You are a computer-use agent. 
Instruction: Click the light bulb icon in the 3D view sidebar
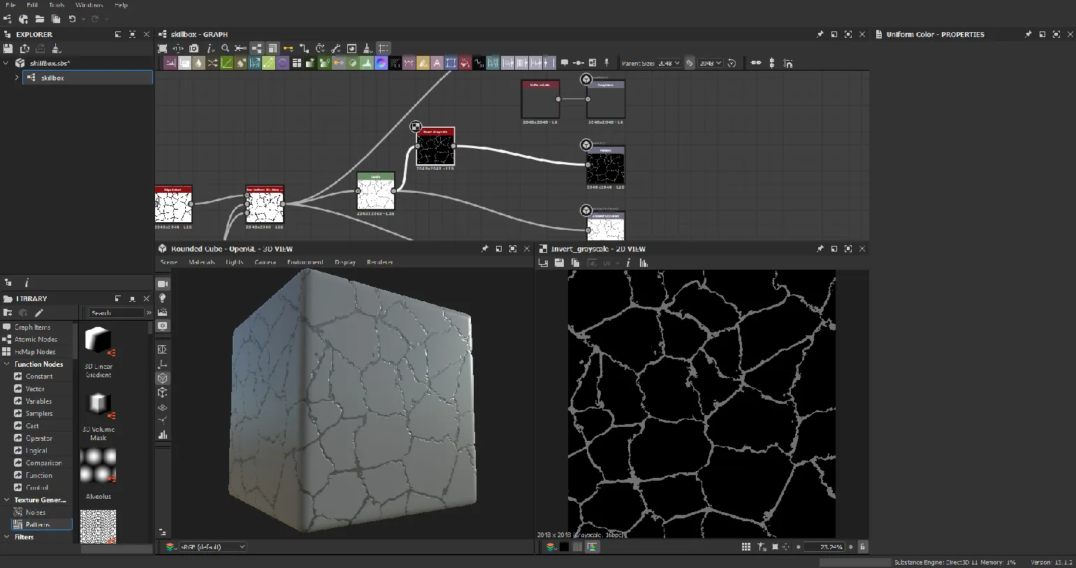(163, 298)
